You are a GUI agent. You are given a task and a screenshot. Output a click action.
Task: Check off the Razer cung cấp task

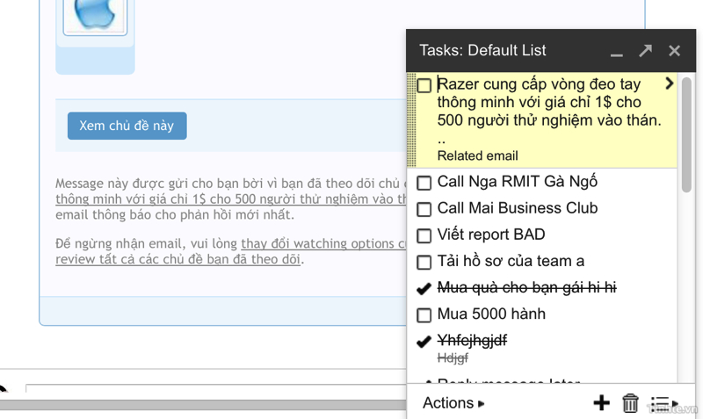point(424,85)
